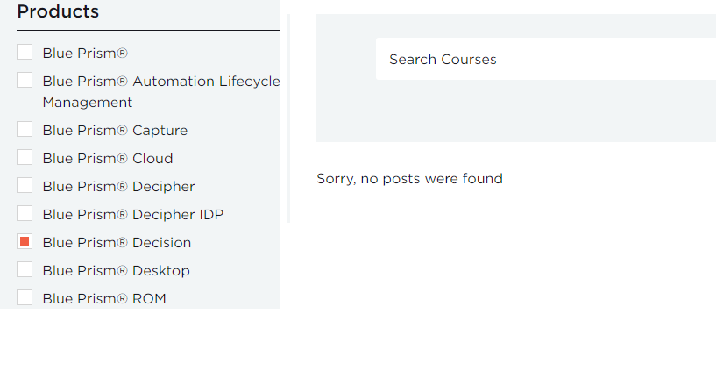This screenshot has height=371, width=716.
Task: Click the Blue Prism® Desktop label text
Action: coord(116,271)
